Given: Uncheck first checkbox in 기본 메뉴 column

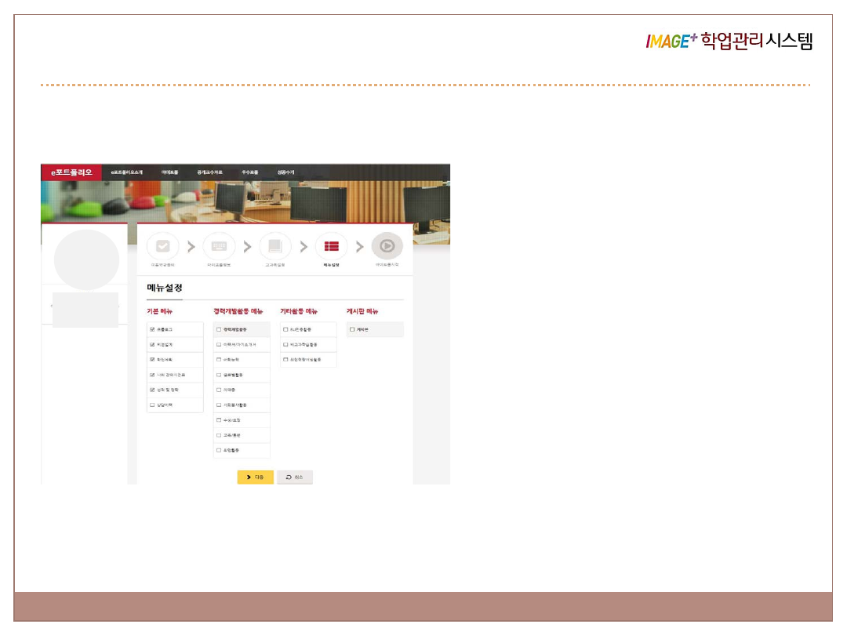Looking at the screenshot, I should pos(152,329).
